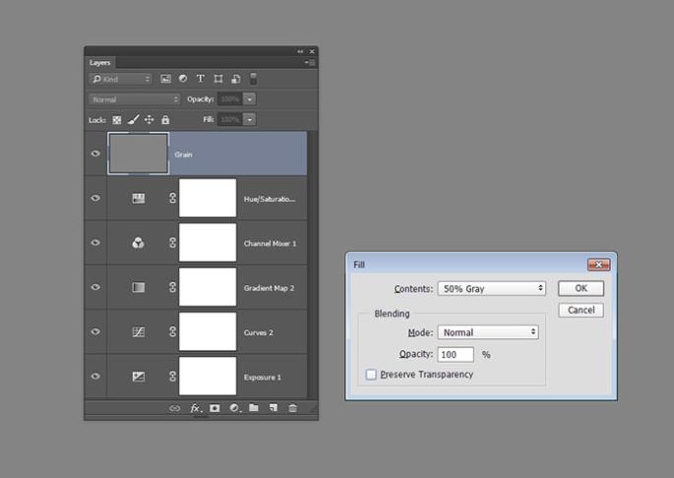Click the layer style fx icon
Viewport: 674px width, 478px height.
[195, 407]
